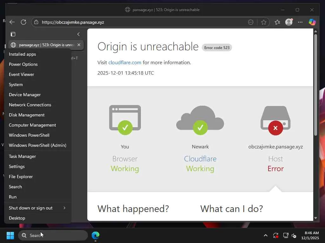Viewport: 325px width, 243px height.
Task: Show hidden tray icons chevron
Action: point(266,235)
